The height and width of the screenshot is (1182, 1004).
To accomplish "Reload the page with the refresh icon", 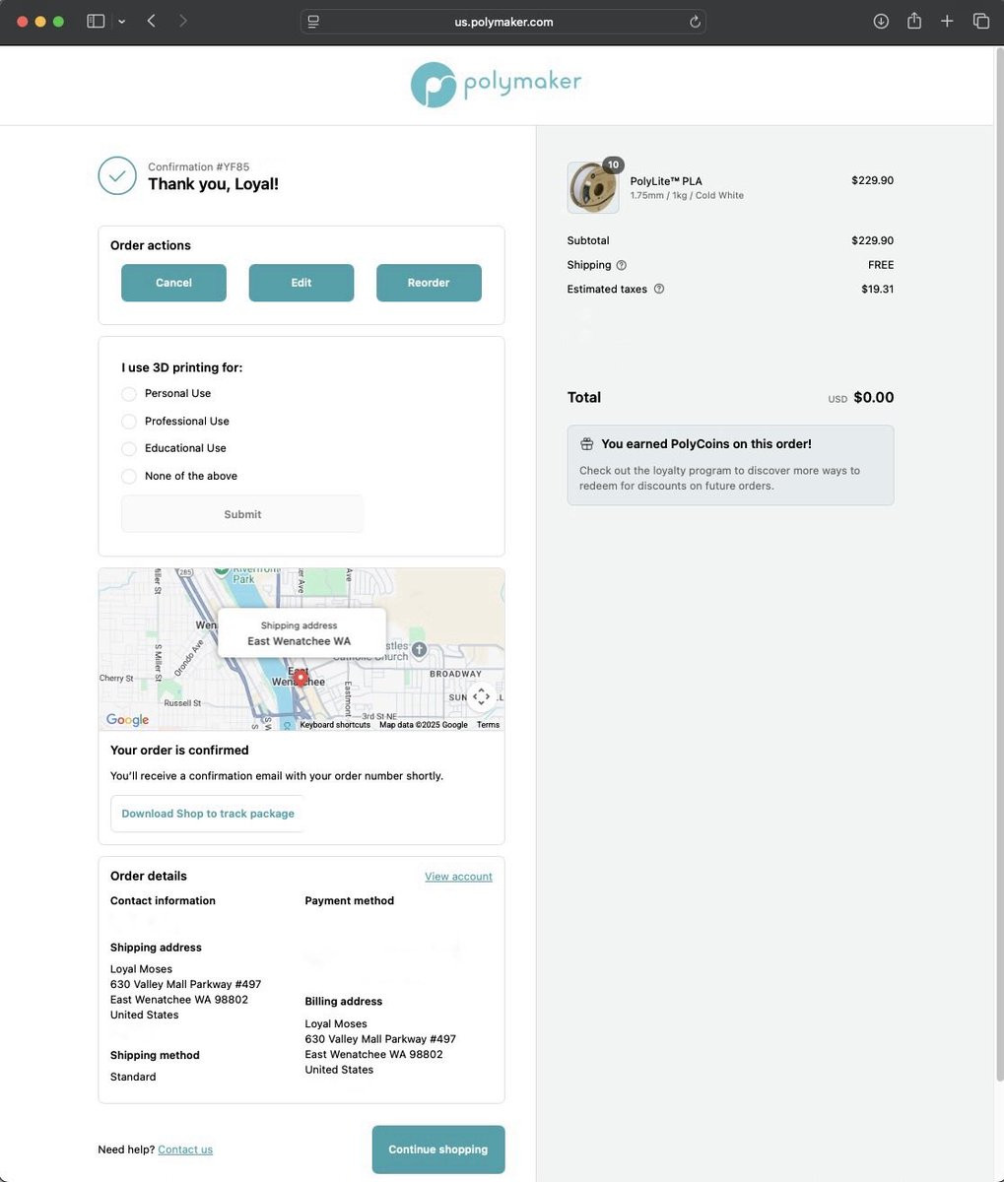I will [x=695, y=22].
